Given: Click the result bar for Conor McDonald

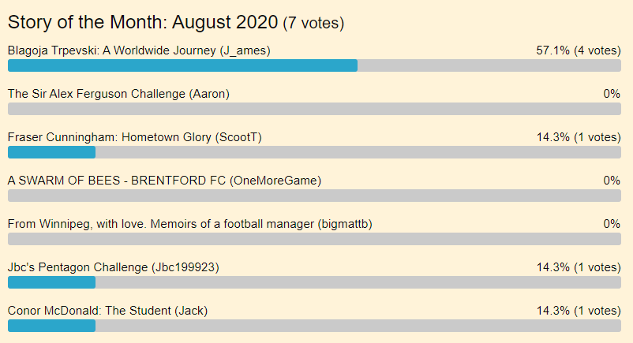Looking at the screenshot, I should (314, 326).
